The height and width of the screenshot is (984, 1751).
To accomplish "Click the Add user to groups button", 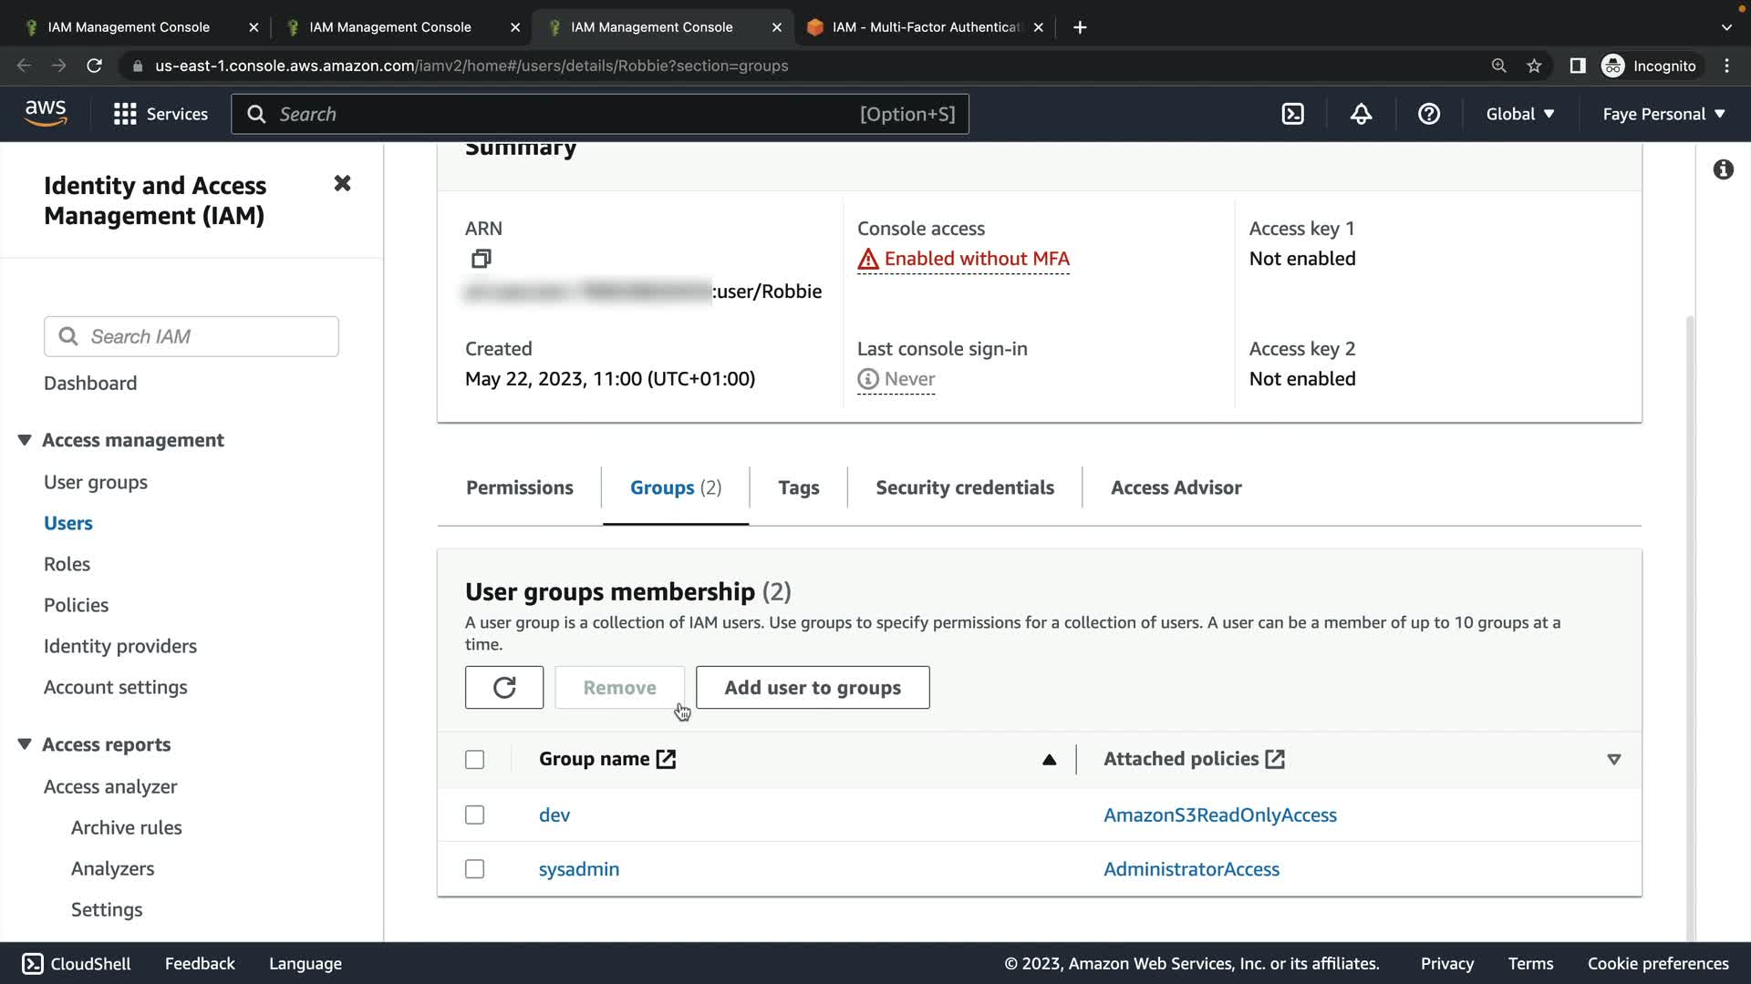I will pyautogui.click(x=812, y=687).
